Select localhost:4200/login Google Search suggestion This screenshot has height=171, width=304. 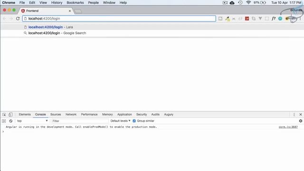152,33
